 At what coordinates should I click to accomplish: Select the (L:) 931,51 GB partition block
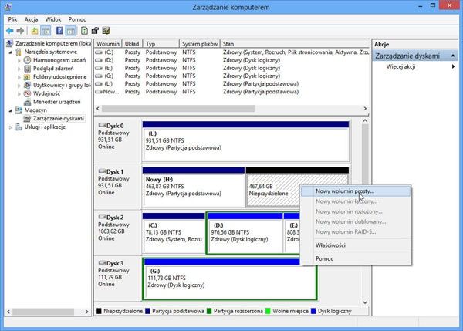click(245, 141)
